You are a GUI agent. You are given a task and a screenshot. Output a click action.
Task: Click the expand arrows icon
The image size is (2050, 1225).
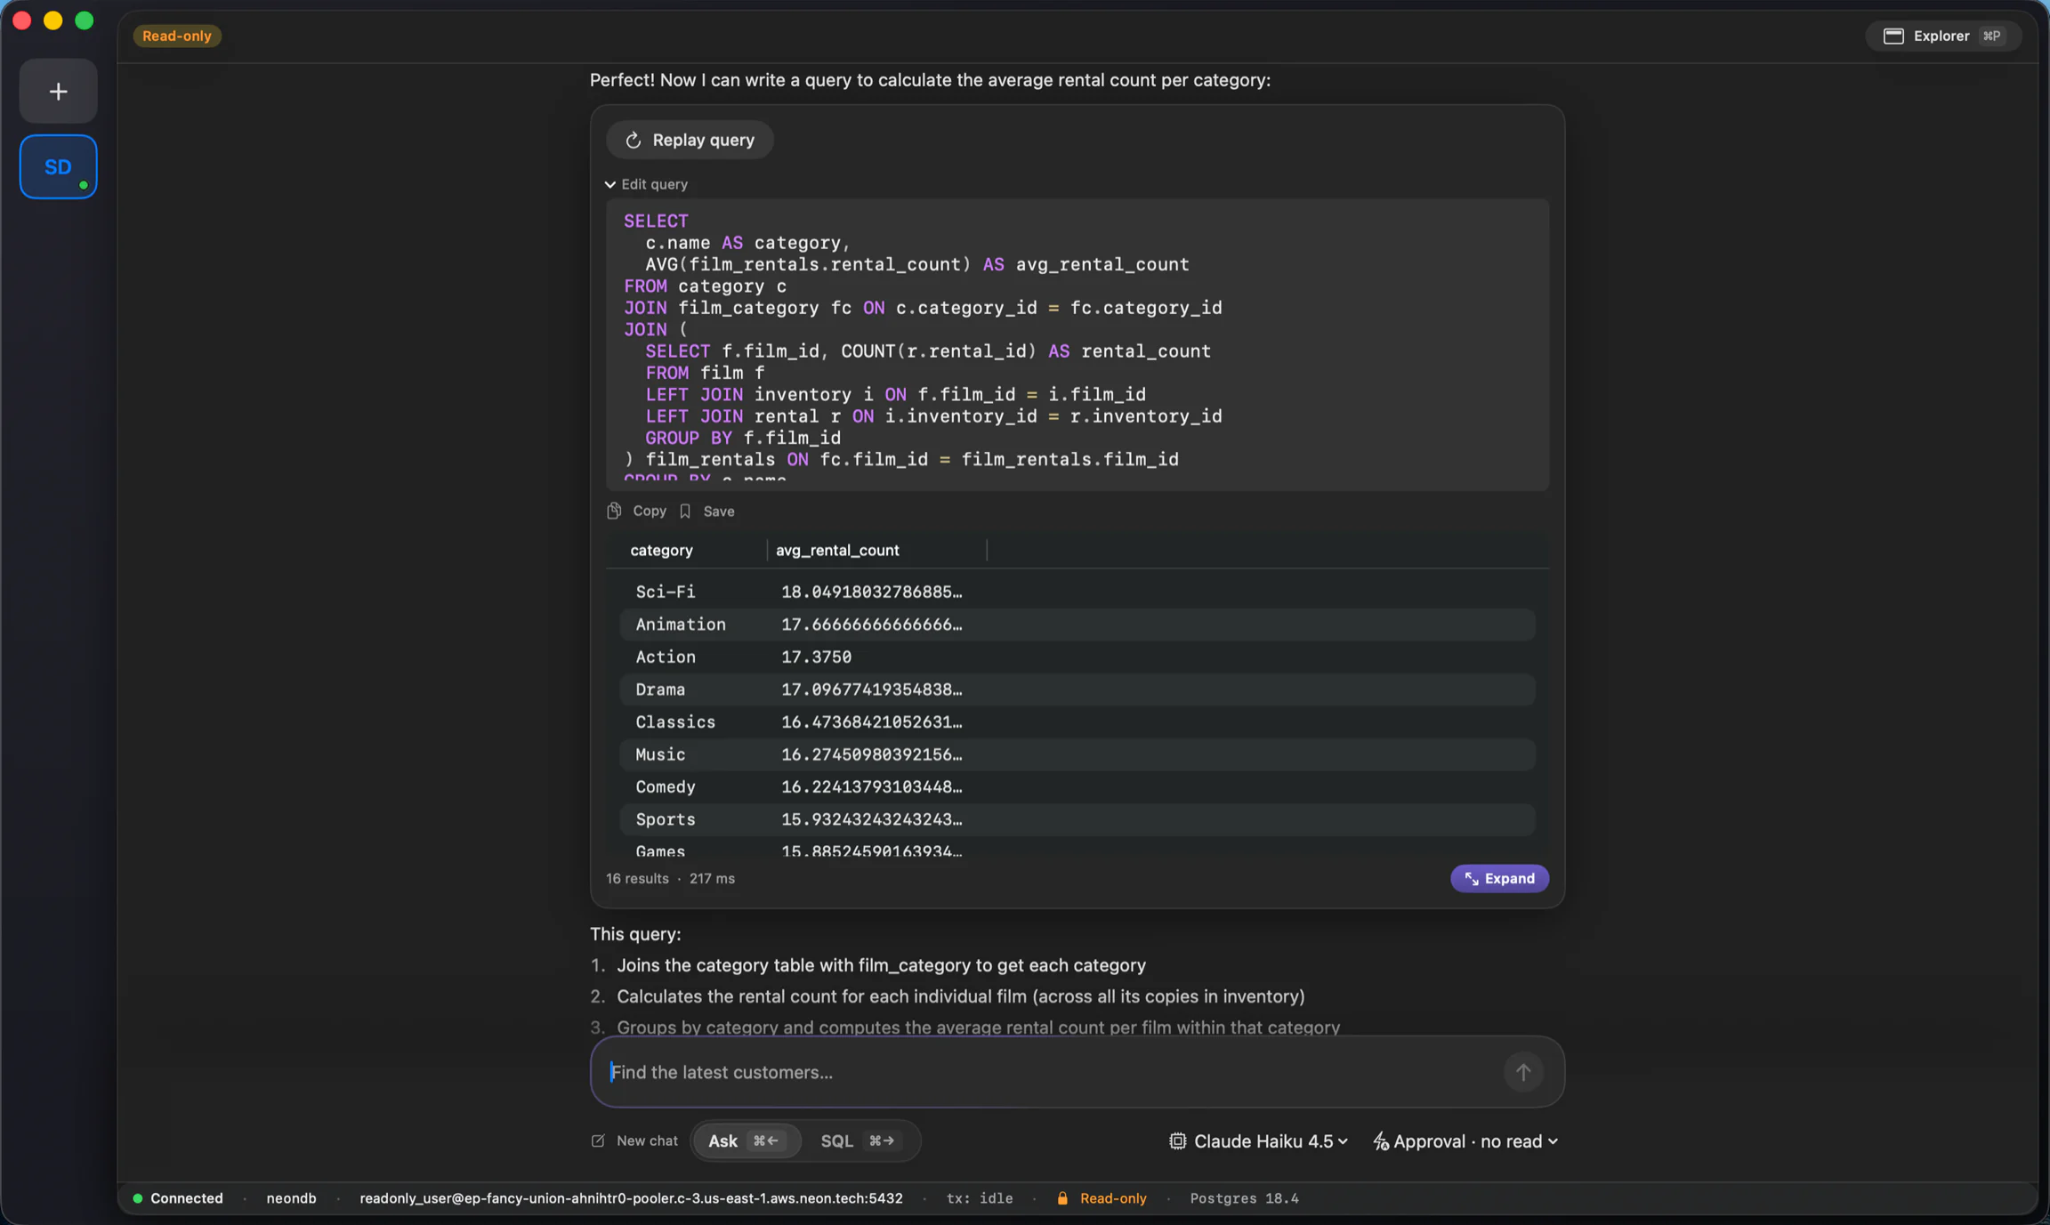click(x=1472, y=878)
